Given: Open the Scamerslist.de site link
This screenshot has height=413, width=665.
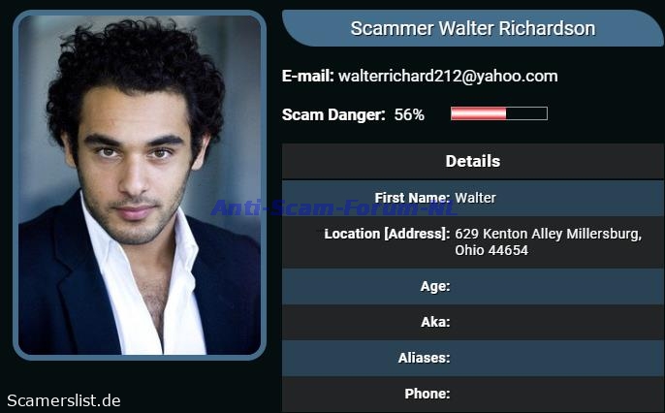Looking at the screenshot, I should (x=64, y=400).
